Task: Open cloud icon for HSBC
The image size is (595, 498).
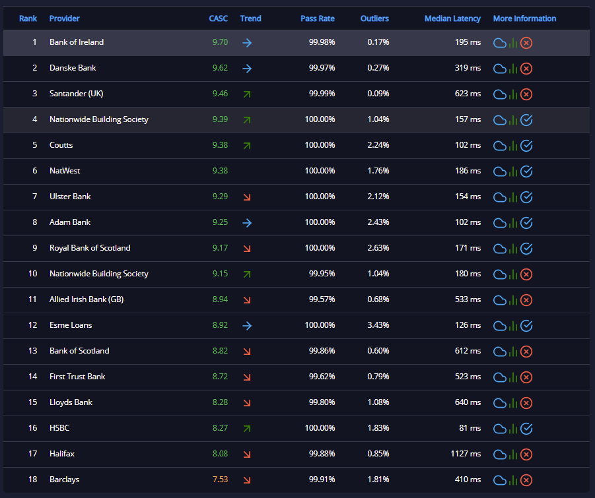Action: [499, 429]
